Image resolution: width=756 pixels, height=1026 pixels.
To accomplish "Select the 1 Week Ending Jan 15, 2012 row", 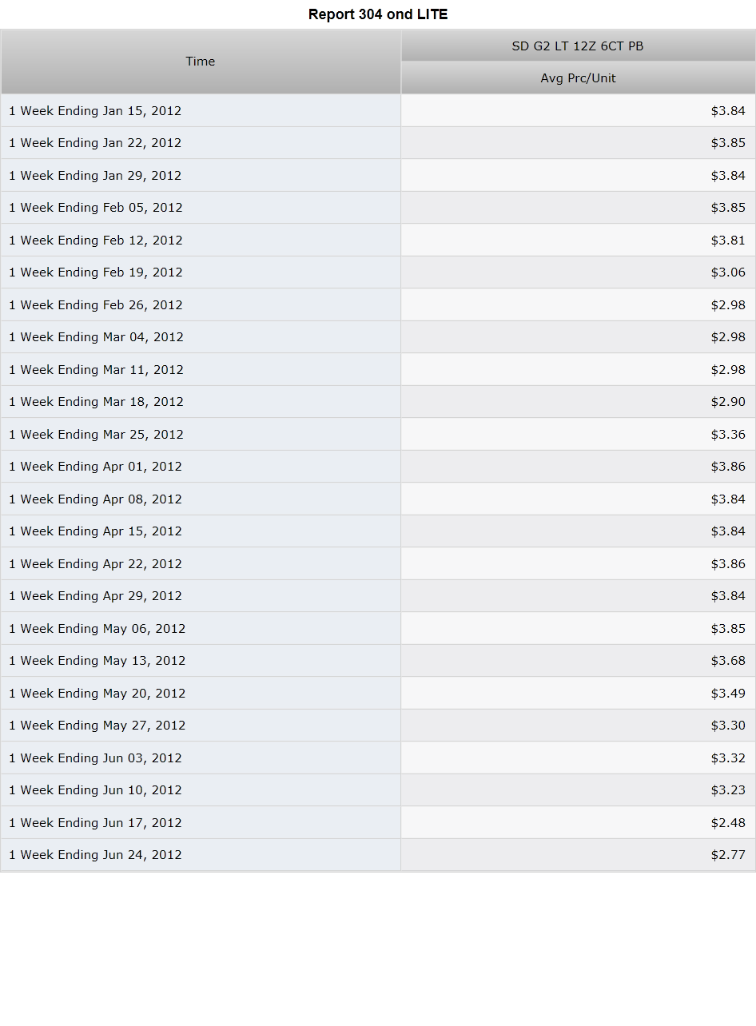I will pos(378,110).
